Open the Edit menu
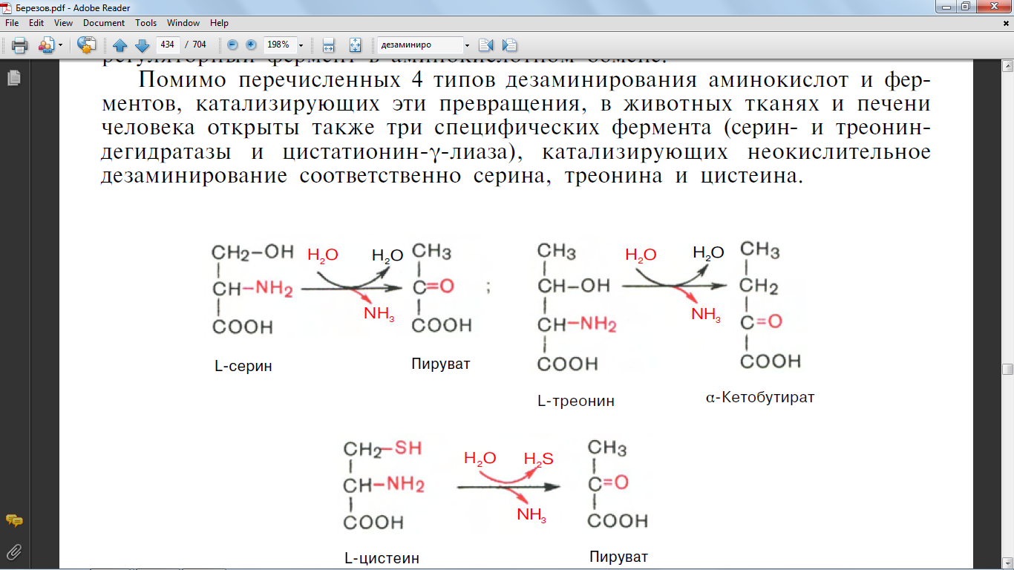 36,23
